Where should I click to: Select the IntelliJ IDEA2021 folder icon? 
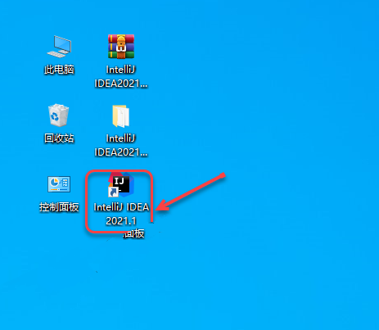[x=121, y=116]
